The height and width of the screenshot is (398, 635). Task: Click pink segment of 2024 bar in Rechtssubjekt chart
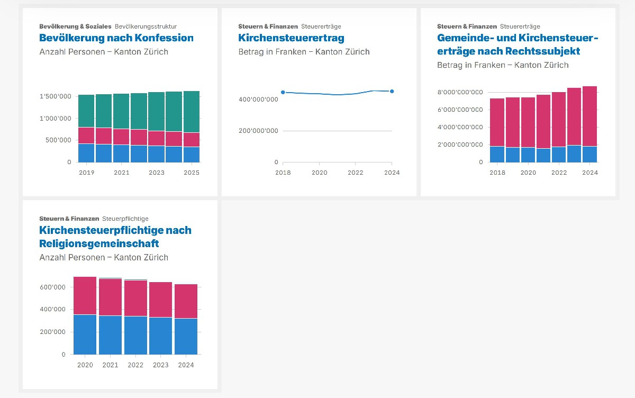[x=589, y=116]
